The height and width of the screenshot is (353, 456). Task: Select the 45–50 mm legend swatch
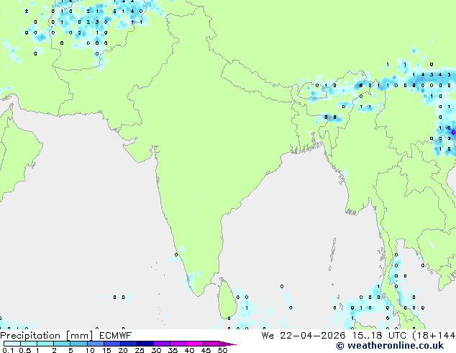click(x=211, y=344)
